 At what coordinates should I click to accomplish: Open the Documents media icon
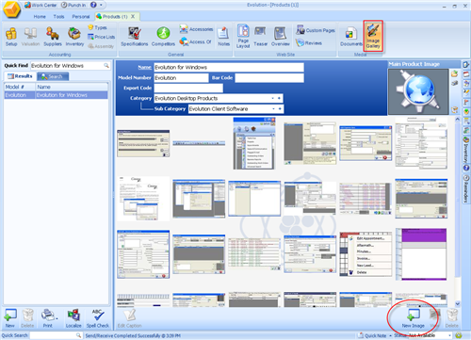click(350, 37)
